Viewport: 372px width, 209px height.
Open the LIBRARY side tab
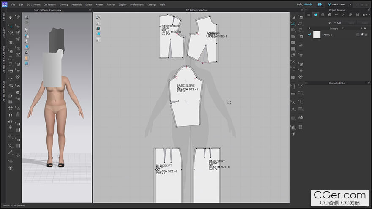click(3, 16)
